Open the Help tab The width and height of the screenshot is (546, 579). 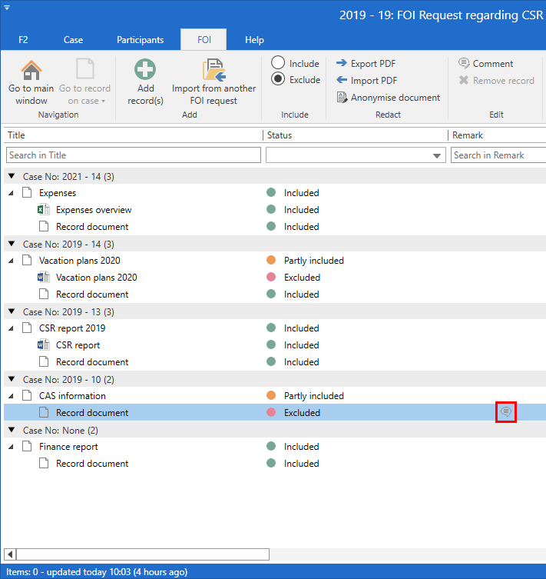coord(254,40)
